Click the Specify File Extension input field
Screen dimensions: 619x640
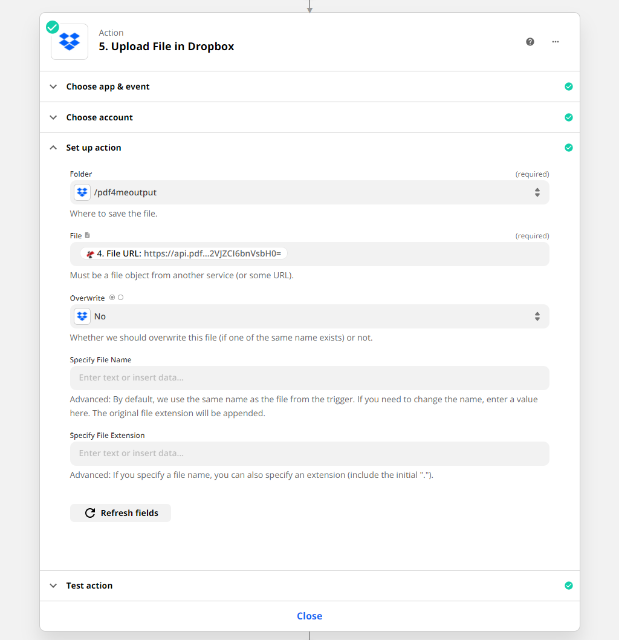click(x=309, y=454)
